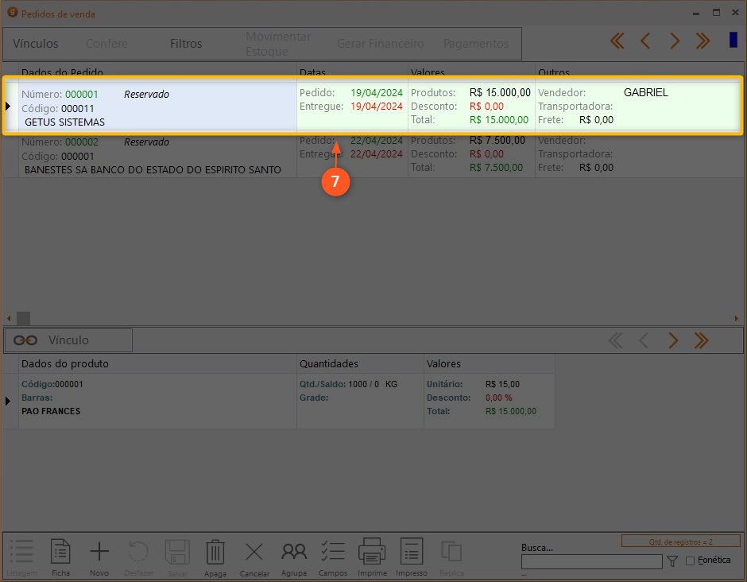Screen dimensions: 747x582
Task: Click the Vínculo chain link button
Action: click(68, 340)
